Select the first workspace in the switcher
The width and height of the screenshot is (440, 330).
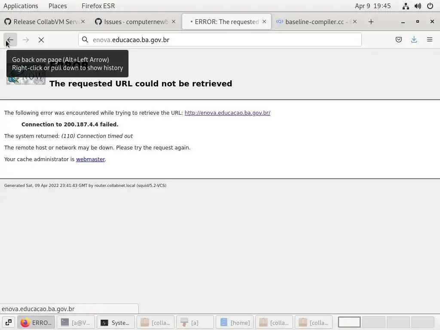tap(349, 322)
